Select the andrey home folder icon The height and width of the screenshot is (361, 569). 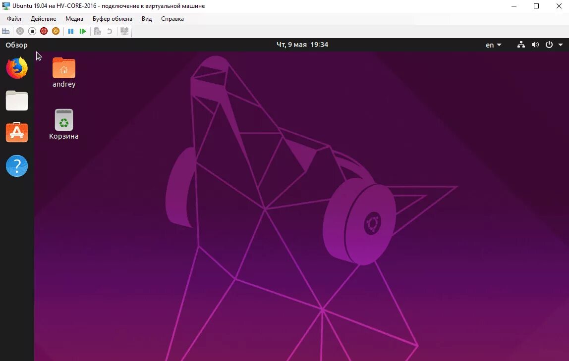[64, 72]
